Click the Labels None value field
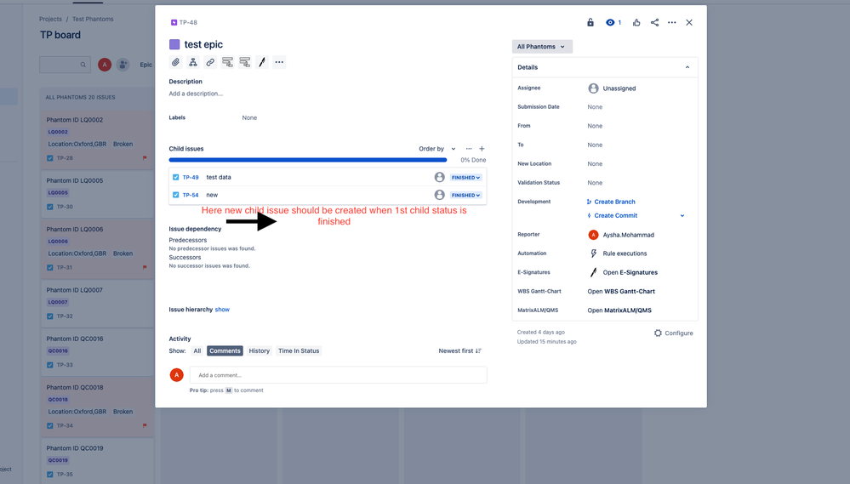The width and height of the screenshot is (850, 484). (249, 117)
